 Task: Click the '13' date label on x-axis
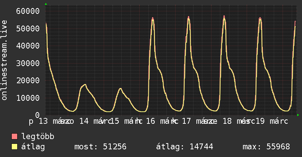point(43,121)
